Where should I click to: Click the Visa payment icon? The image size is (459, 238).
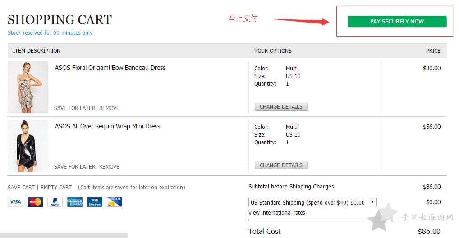[x=15, y=201]
